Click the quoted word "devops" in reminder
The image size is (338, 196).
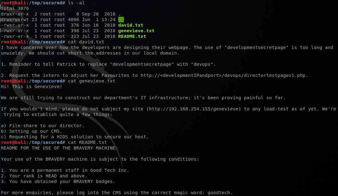pos(202,64)
